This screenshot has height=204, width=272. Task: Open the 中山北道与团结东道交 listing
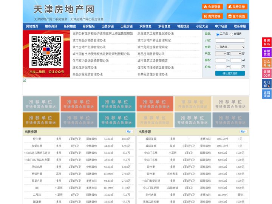[37, 153]
